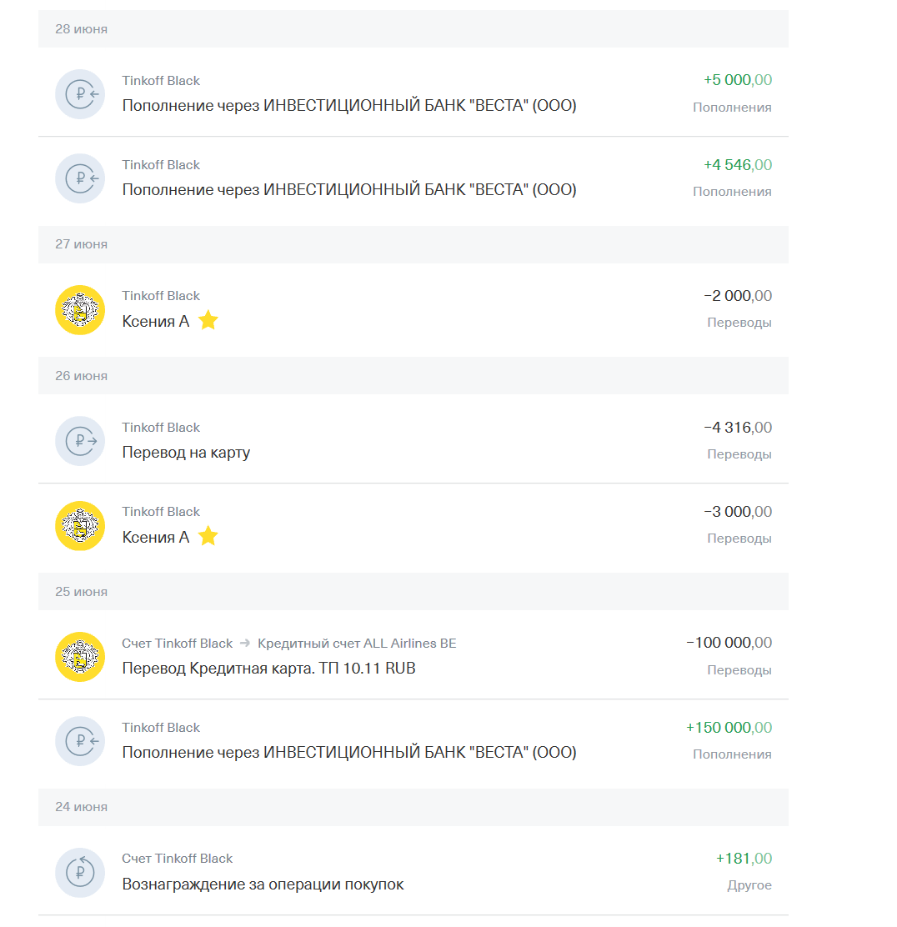Click the yellow avatar of the −3 000,00 transfer
The image size is (897, 927).
click(x=80, y=525)
